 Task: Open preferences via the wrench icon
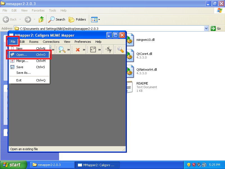pyautogui.click(x=121, y=50)
